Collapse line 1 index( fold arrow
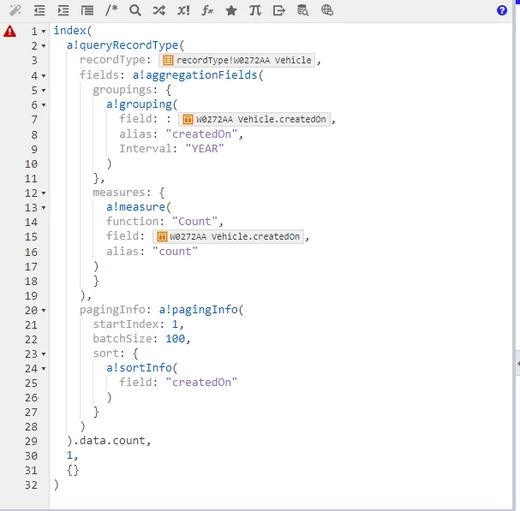Image resolution: width=520 pixels, height=511 pixels. pos(44,32)
